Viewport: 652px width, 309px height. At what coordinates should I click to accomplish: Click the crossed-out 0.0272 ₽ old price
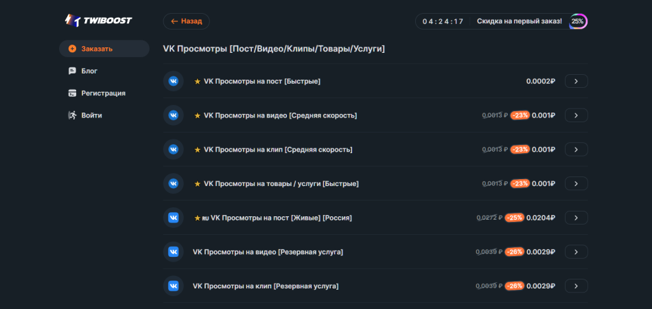pos(489,218)
